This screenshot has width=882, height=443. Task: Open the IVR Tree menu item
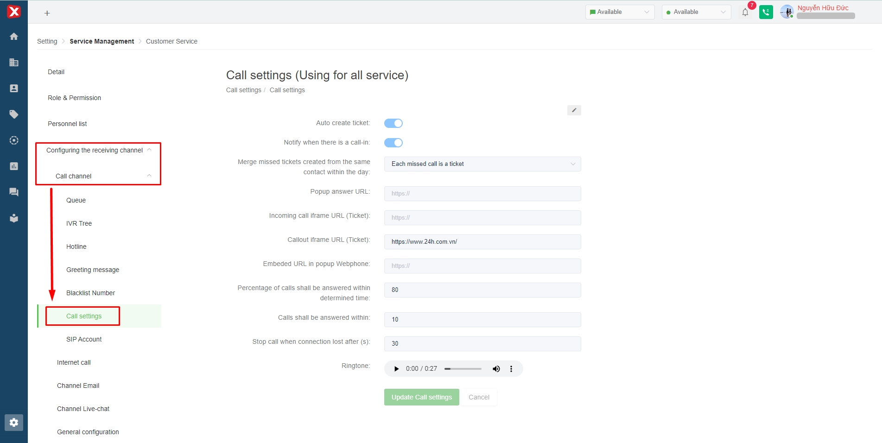pyautogui.click(x=79, y=223)
